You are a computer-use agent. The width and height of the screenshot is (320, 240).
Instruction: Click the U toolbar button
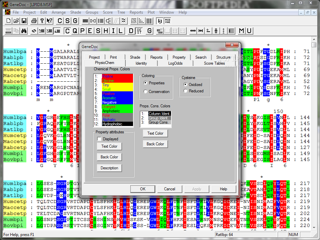(x=249, y=31)
